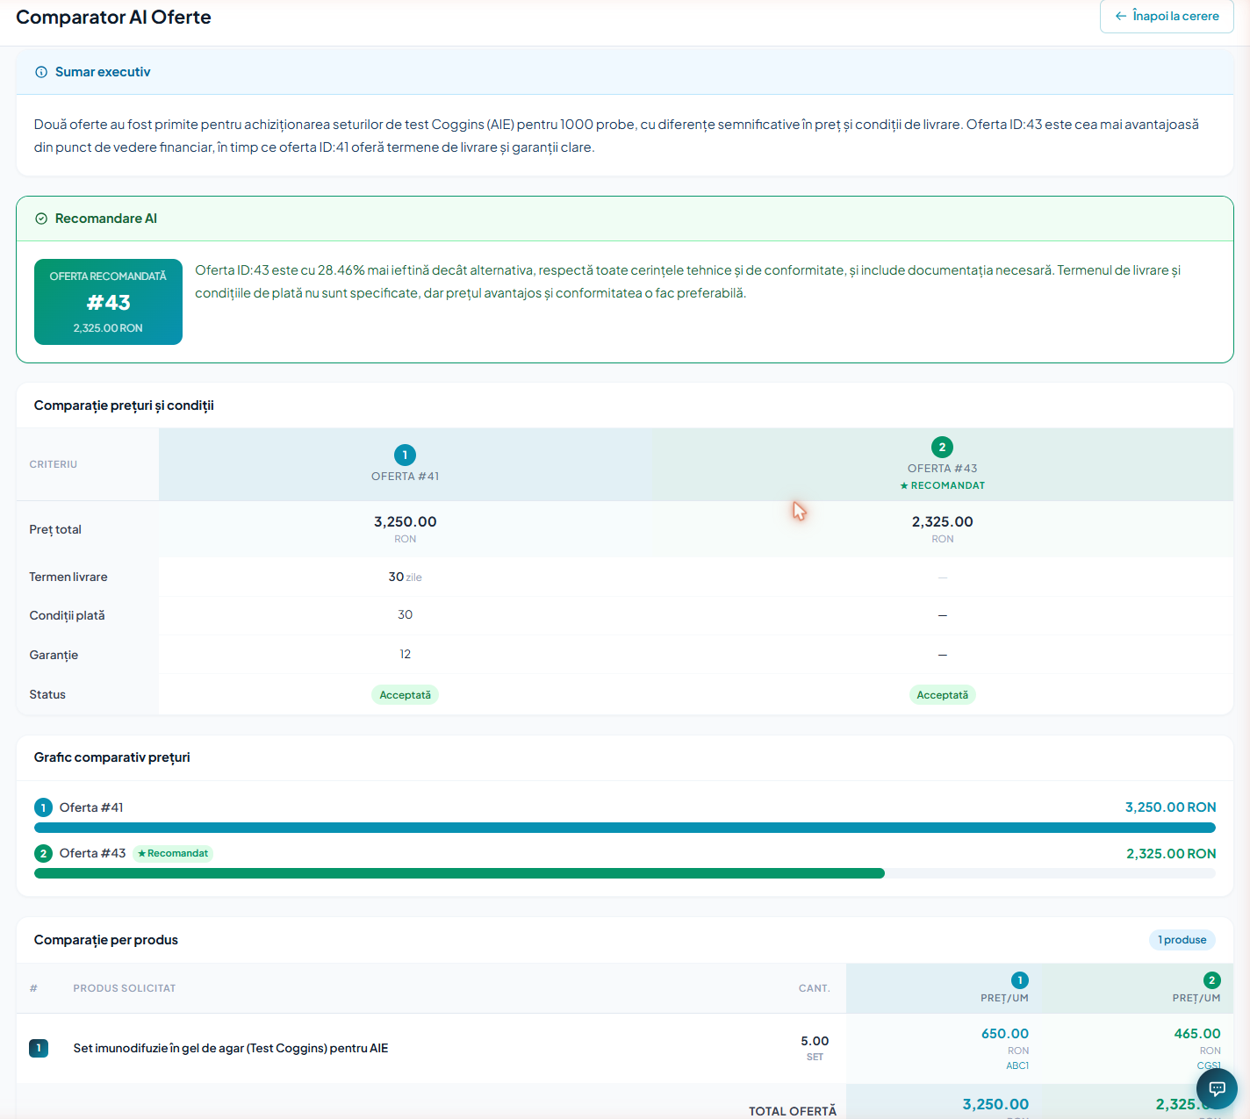Click the row number 1 product badge

pyautogui.click(x=39, y=1048)
